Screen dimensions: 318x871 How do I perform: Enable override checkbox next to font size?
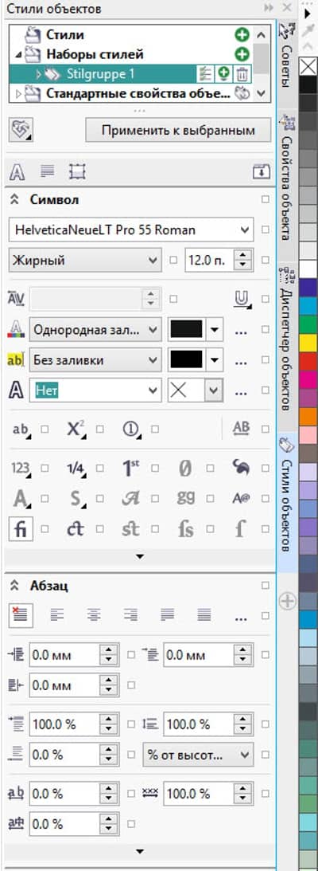(x=266, y=260)
